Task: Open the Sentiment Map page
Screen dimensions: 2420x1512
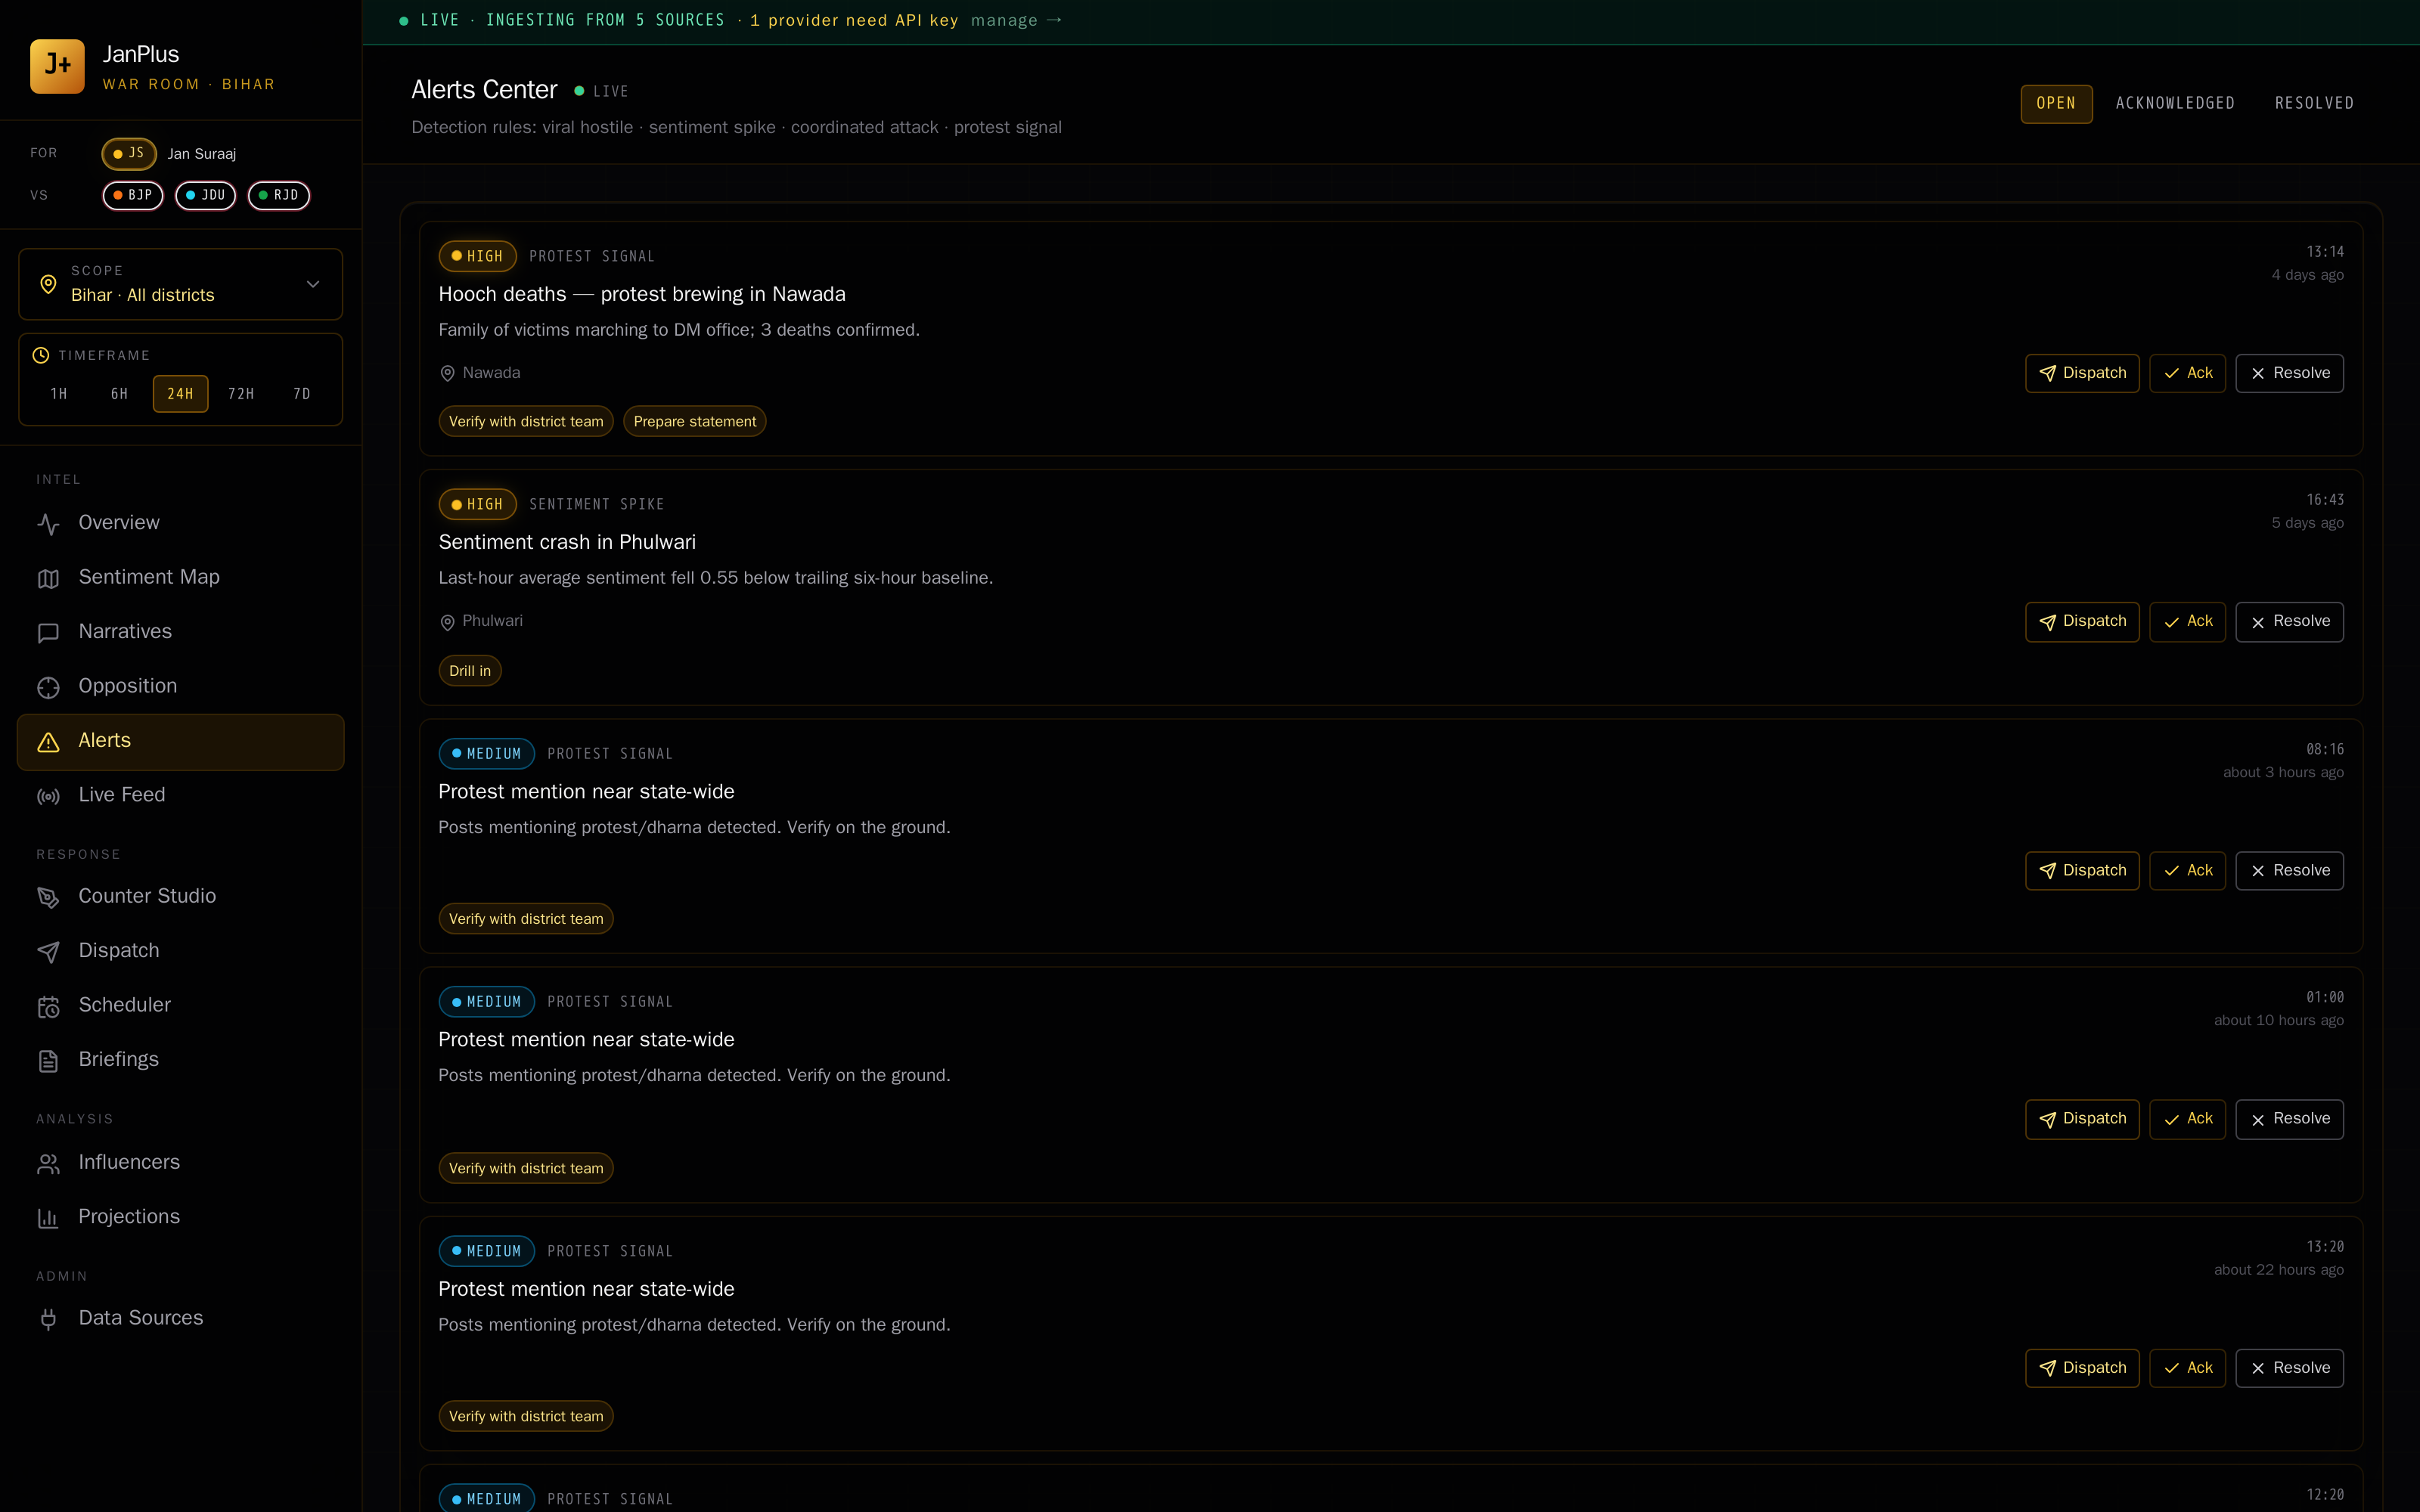Action: [181, 578]
